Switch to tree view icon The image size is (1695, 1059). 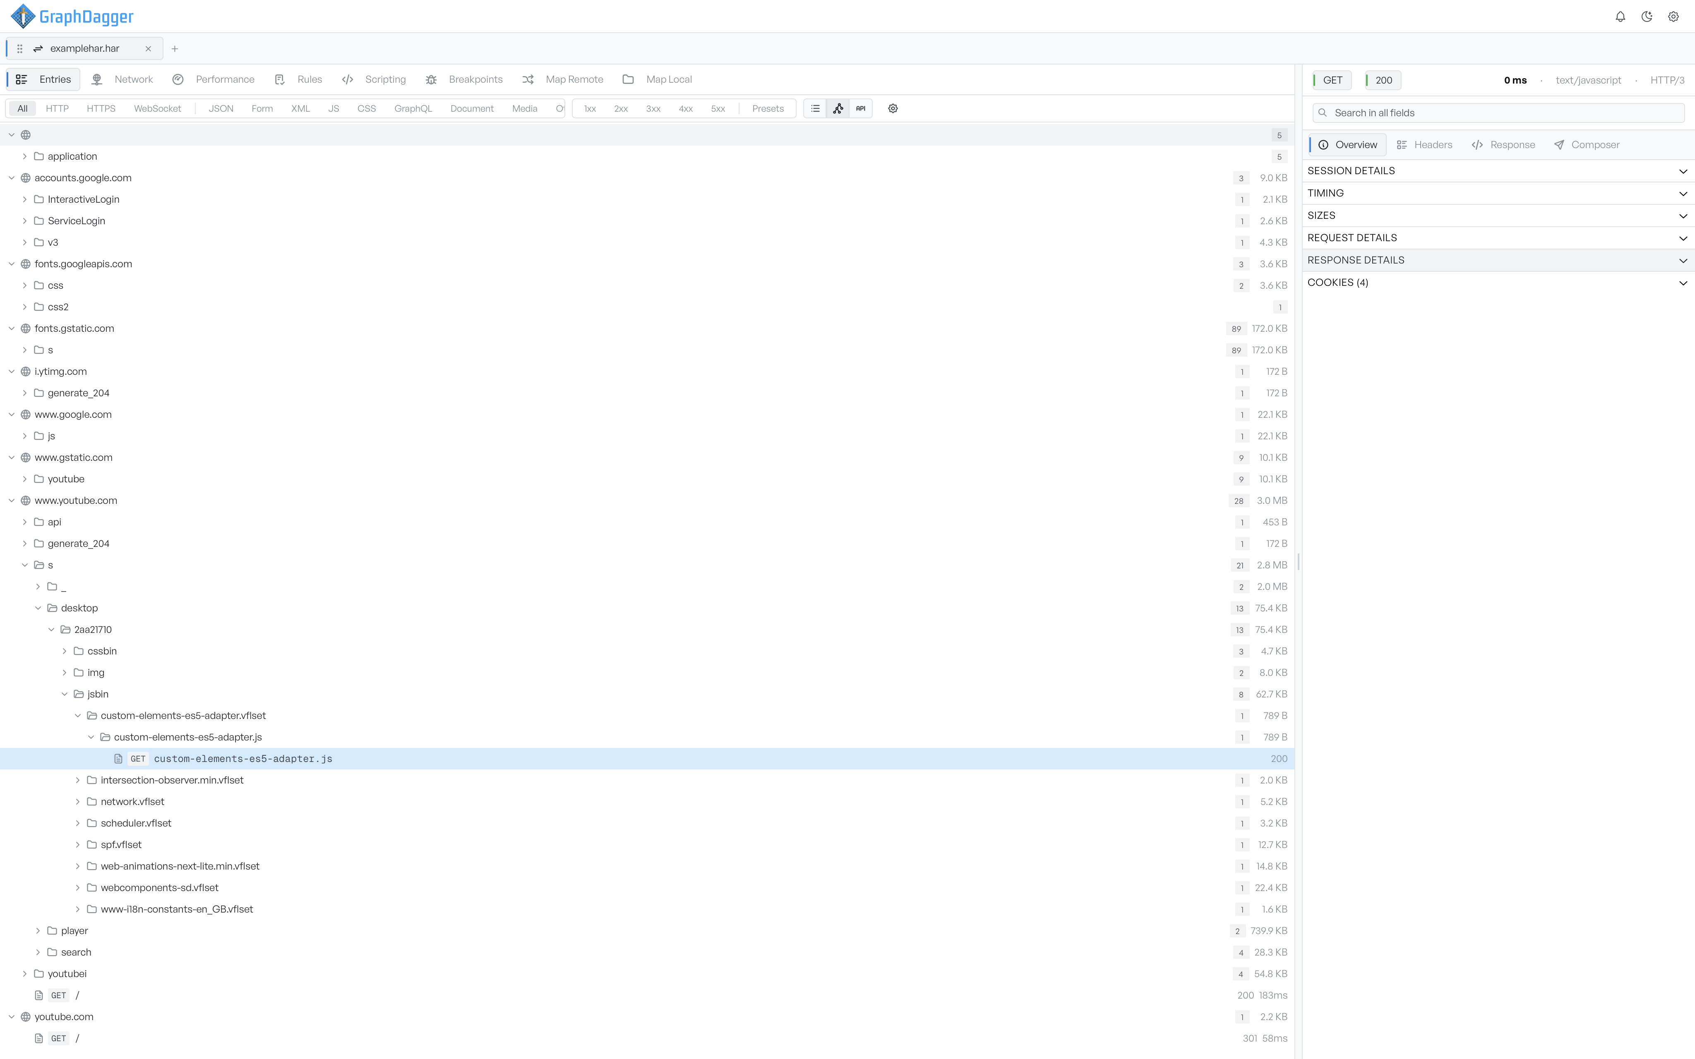[838, 108]
